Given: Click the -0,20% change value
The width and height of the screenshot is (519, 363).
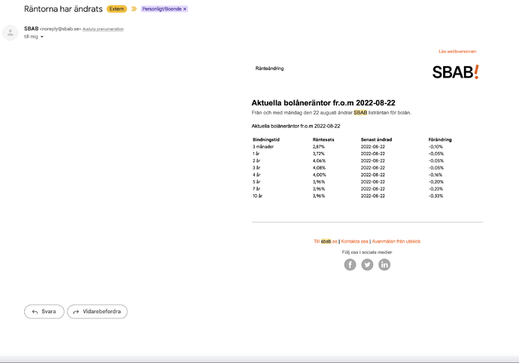Looking at the screenshot, I should coord(436,181).
